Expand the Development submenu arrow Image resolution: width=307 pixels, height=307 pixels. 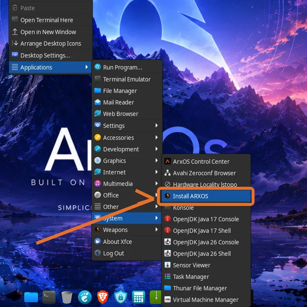pos(156,149)
